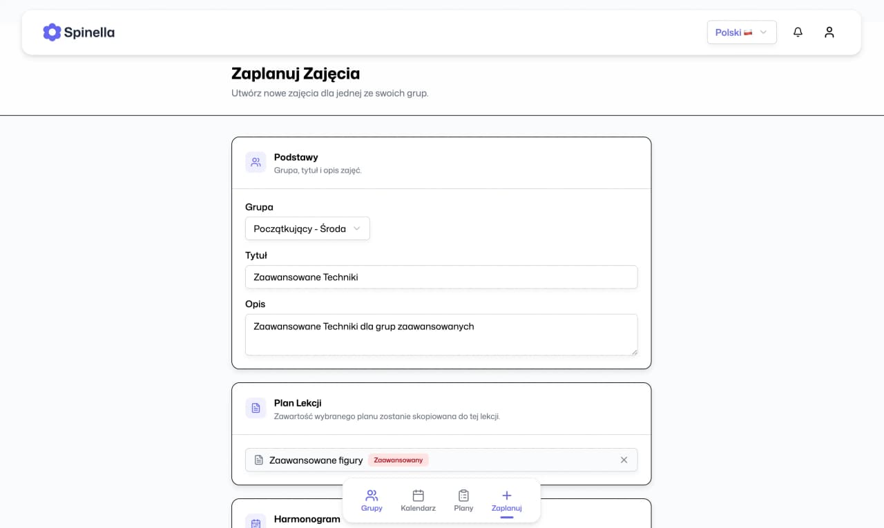Click into the Opis textarea
Screen dimensions: 884x528
click(x=441, y=335)
